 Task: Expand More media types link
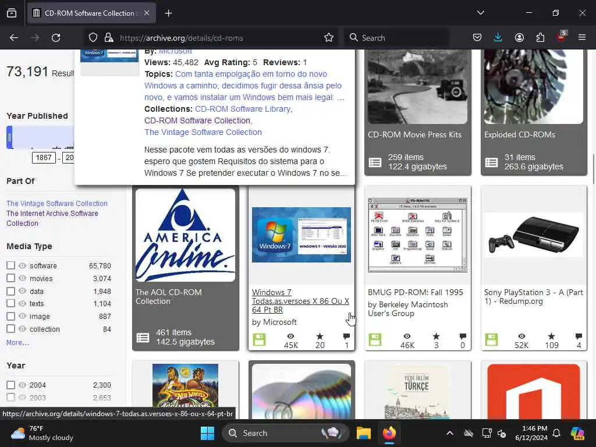pos(17,342)
